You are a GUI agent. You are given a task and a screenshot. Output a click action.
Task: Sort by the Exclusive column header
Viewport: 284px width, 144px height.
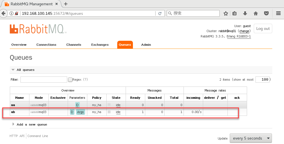click(x=58, y=98)
